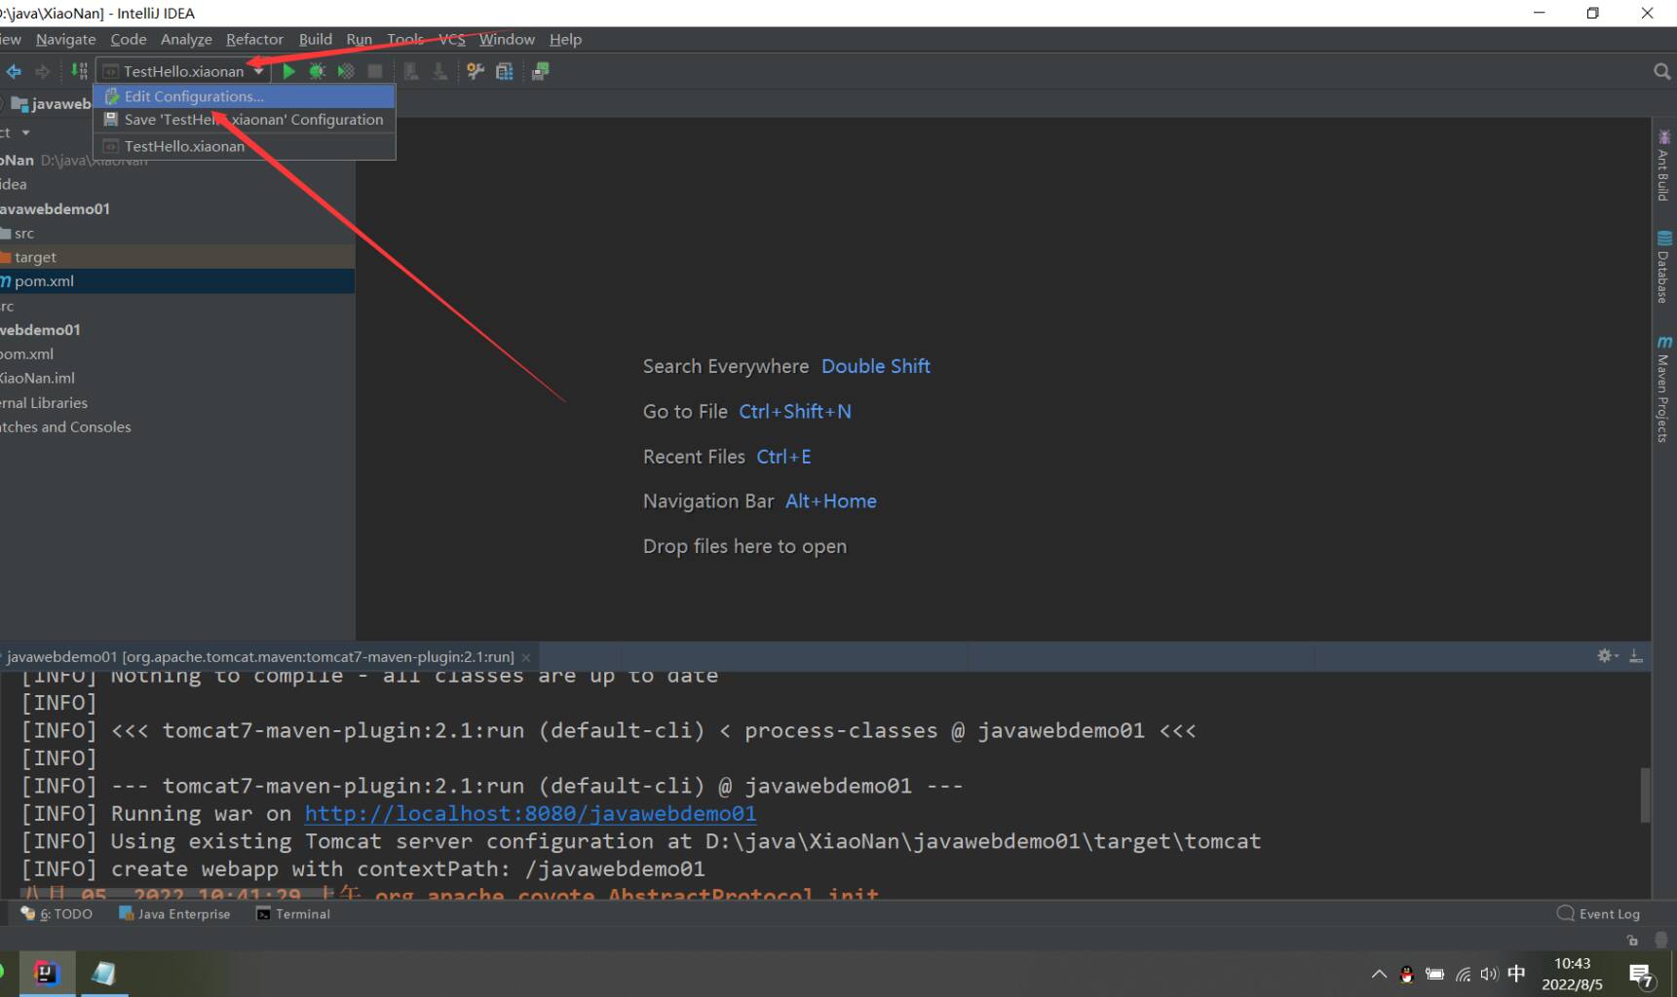Close the javawebdemo01 run tab
The width and height of the screenshot is (1677, 997).
(526, 657)
